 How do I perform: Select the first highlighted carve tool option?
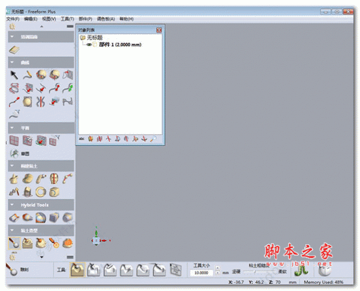pyautogui.click(x=77, y=269)
